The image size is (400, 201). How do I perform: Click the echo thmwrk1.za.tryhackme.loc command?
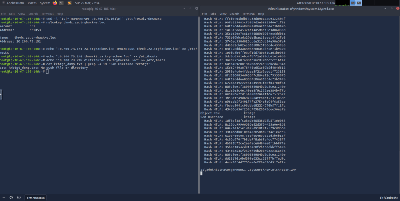[102, 56]
